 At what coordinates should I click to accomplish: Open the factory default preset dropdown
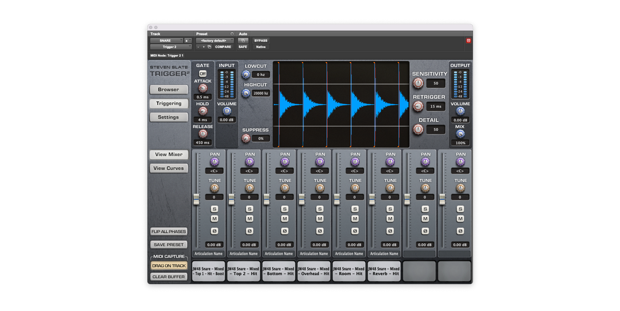click(215, 41)
